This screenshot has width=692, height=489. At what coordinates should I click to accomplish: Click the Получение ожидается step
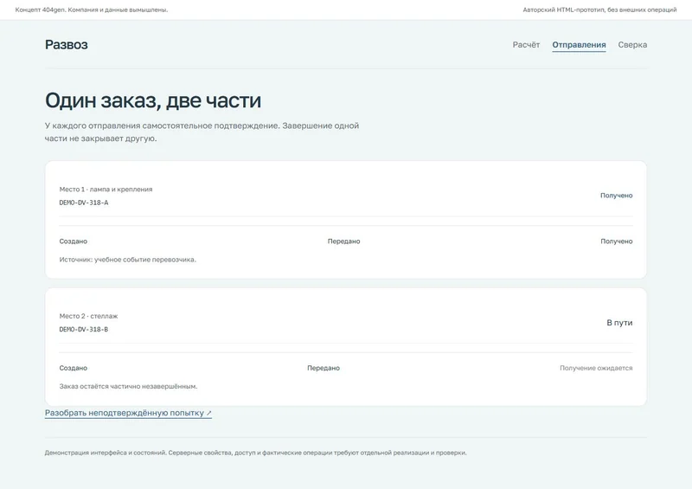[596, 368]
